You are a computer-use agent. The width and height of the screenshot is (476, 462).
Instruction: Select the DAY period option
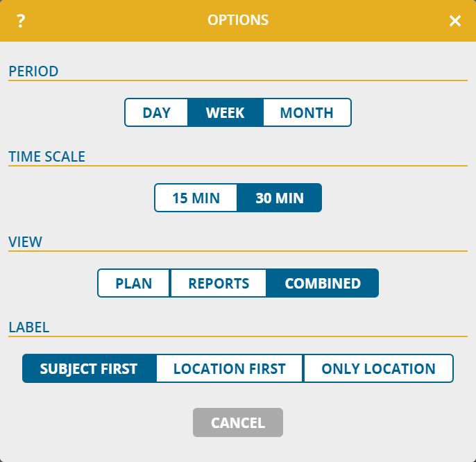tap(157, 112)
